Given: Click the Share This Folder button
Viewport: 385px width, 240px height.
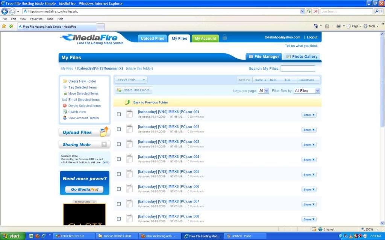Looking at the screenshot, I should point(134,90).
